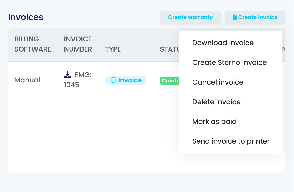
Task: Click the green Created status badge
Action: [x=170, y=81]
